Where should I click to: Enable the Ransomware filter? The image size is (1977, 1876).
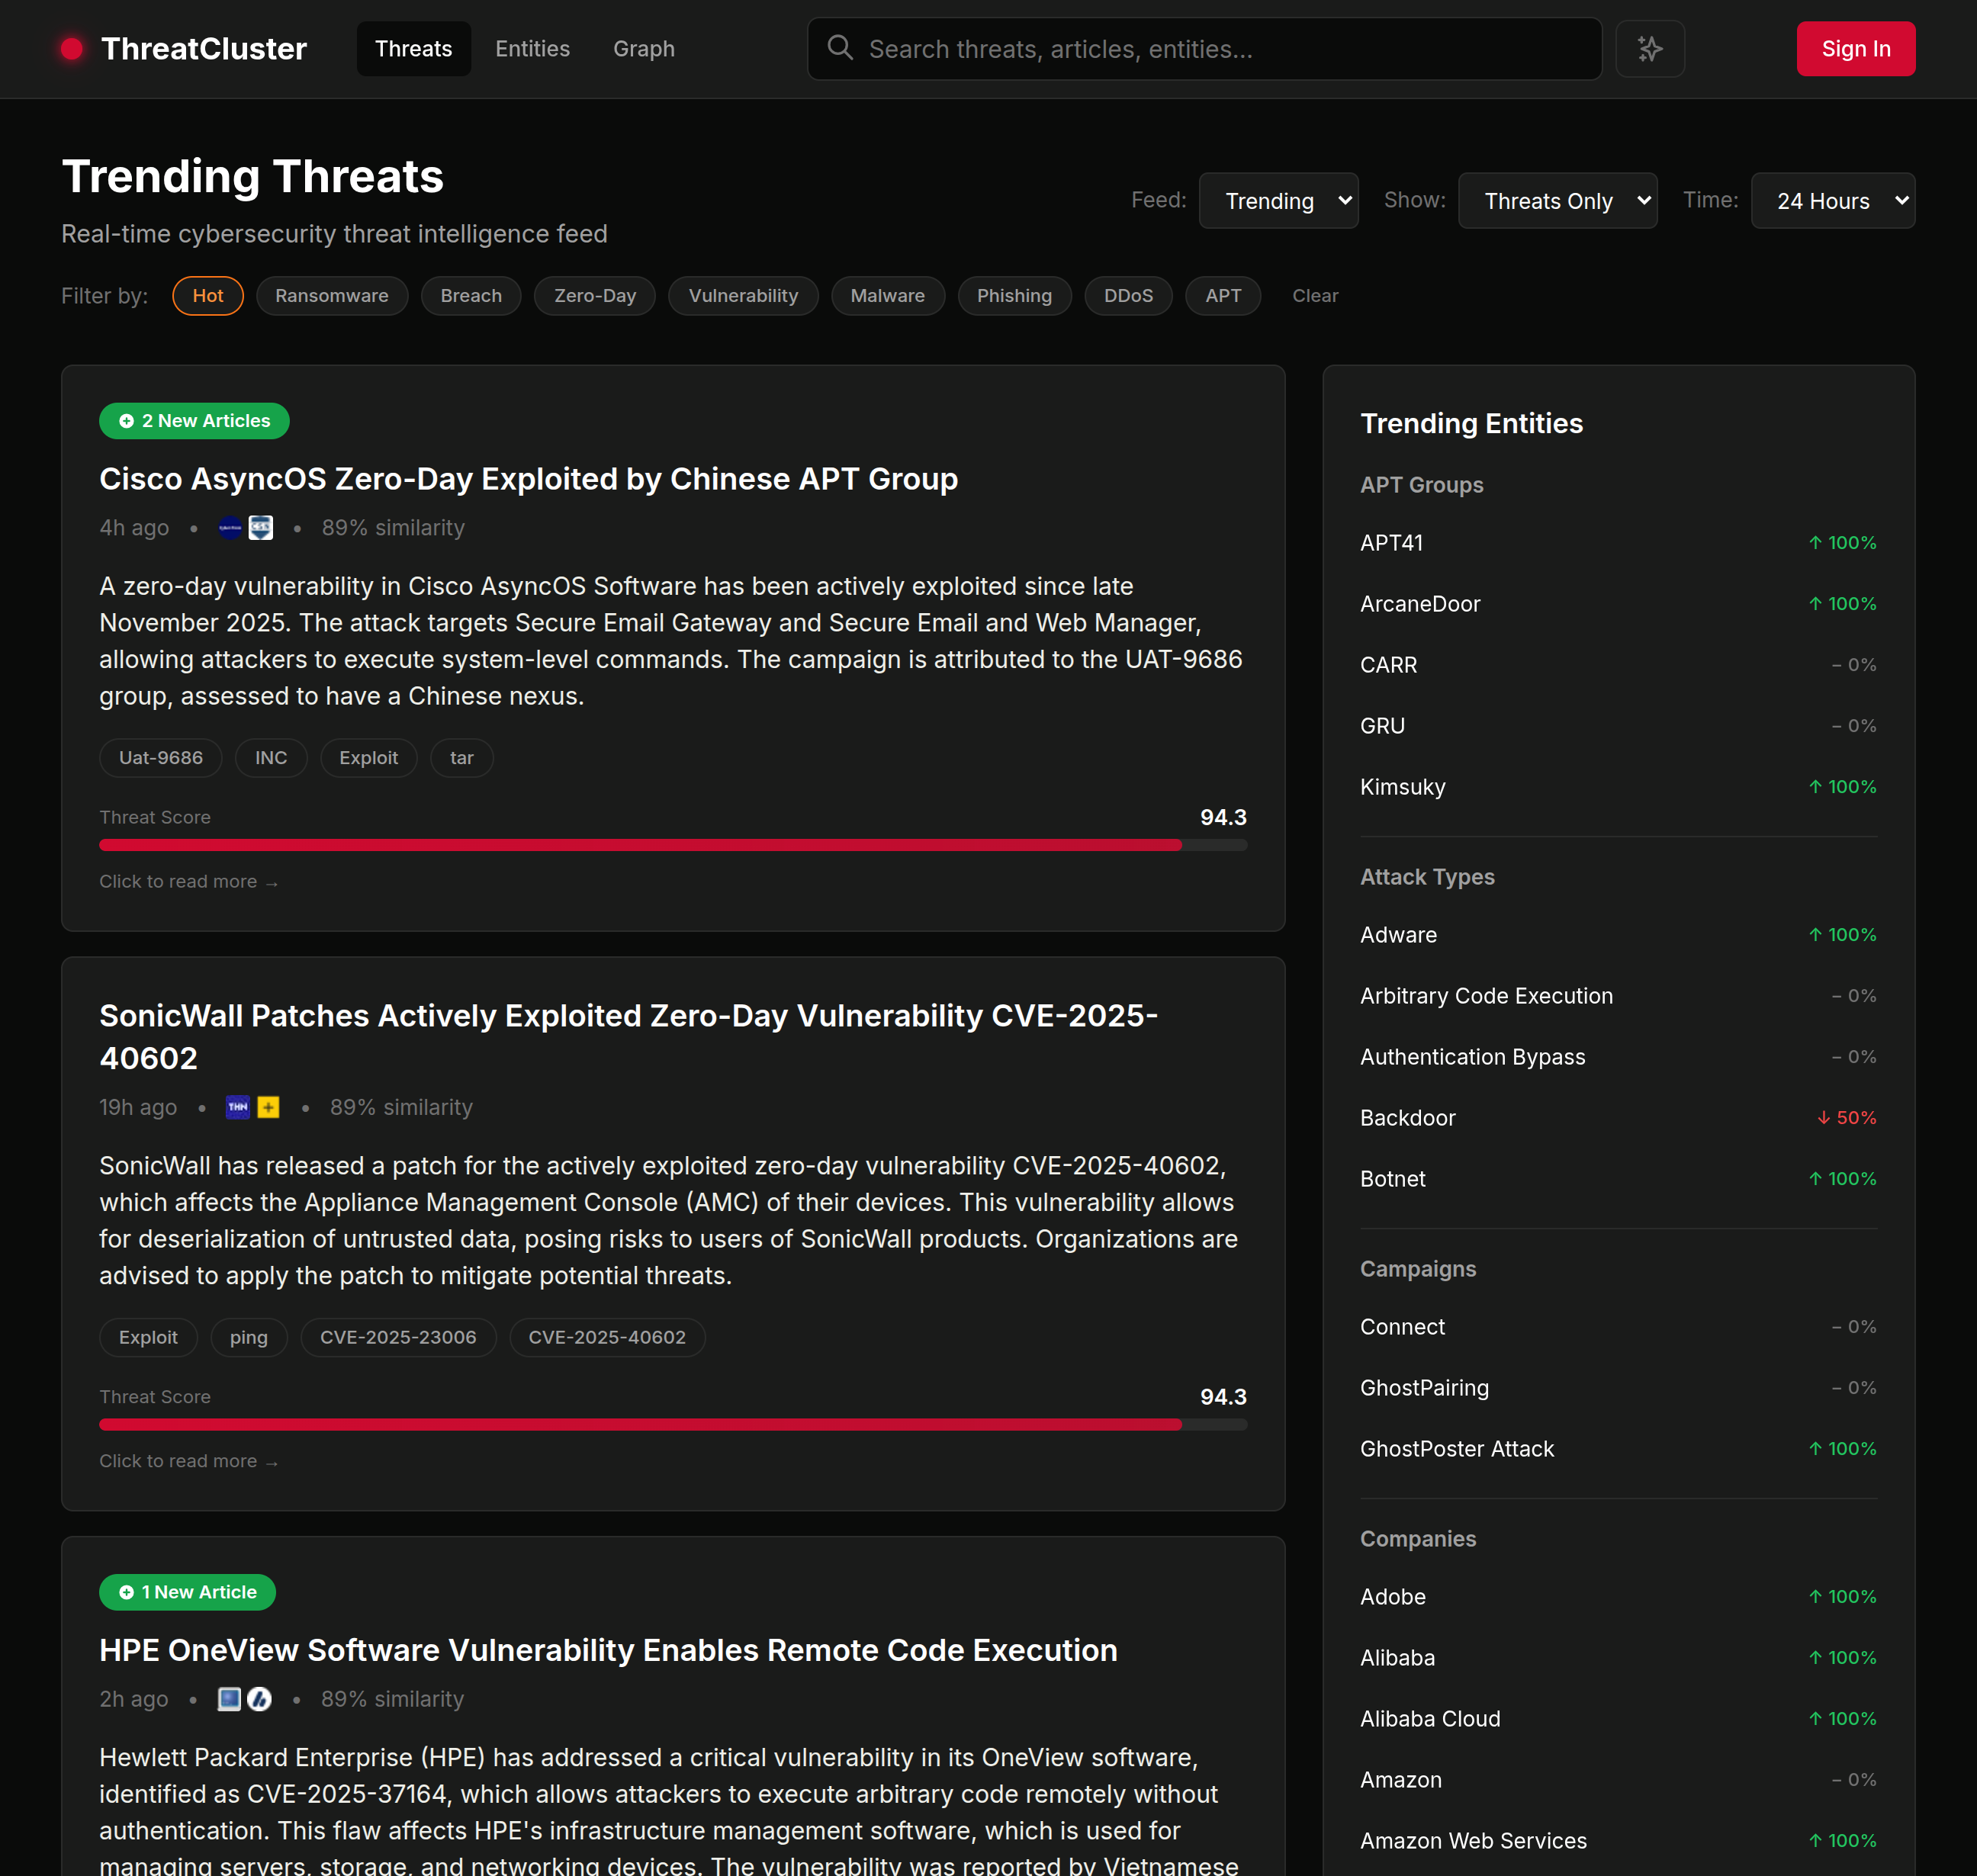point(331,295)
